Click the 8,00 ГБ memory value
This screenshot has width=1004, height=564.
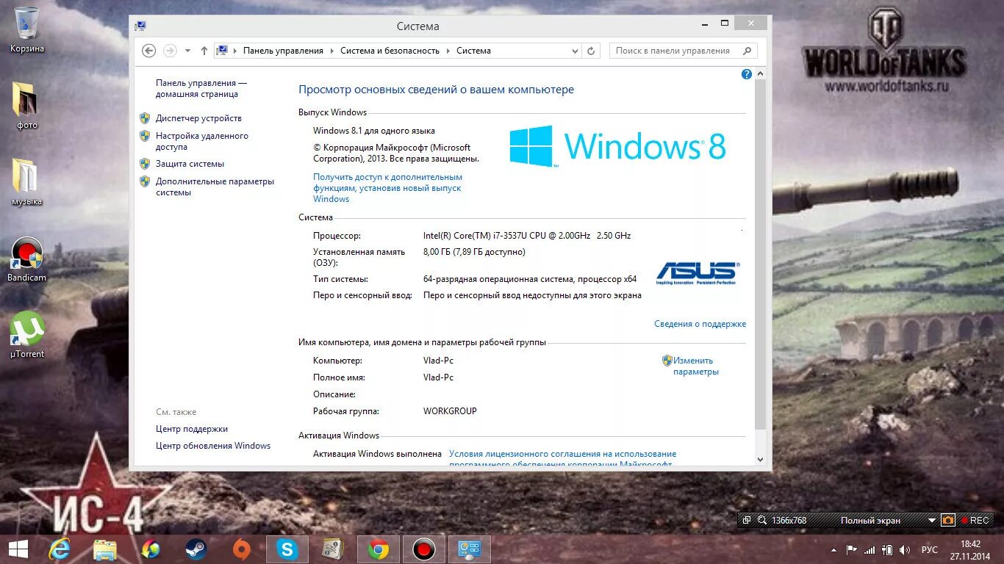tap(474, 252)
